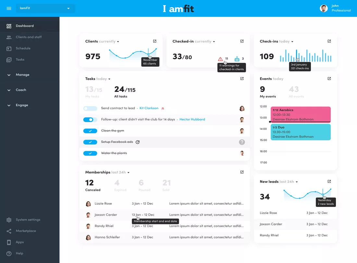
Task: Uncheck the Water the plants task
Action: [x=90, y=153]
